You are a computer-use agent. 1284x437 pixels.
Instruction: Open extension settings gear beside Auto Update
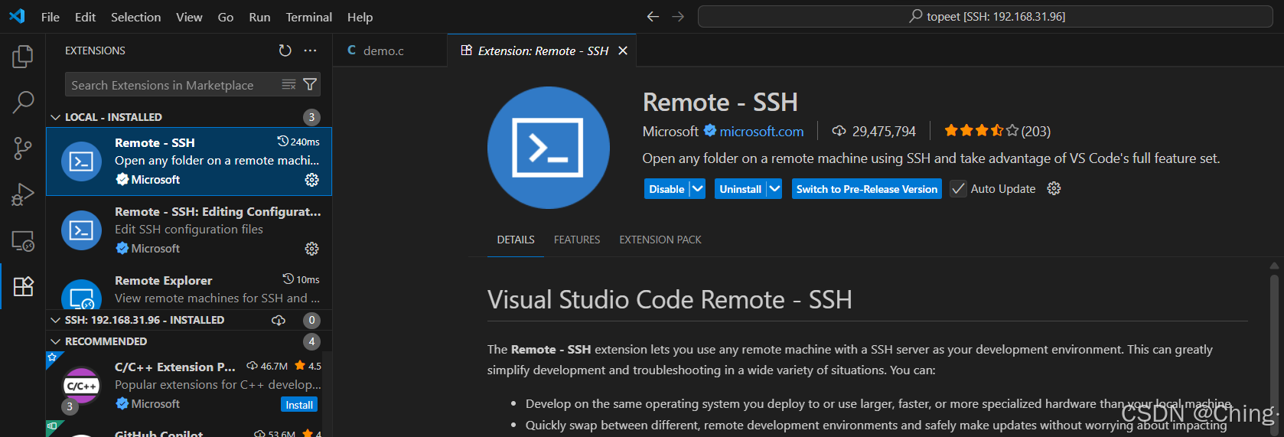[1054, 188]
